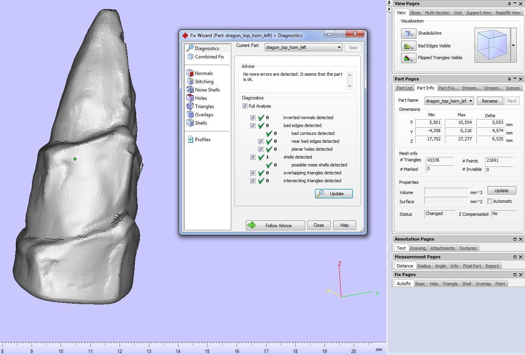Open the view cube dropdown arrow
Image resolution: width=525 pixels, height=355 pixels.
(x=514, y=45)
